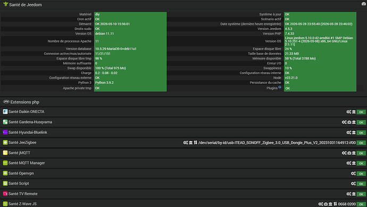Click the toolbox icon in Santé jMQTT row
This screenshot has height=207, width=367.
pos(349,153)
